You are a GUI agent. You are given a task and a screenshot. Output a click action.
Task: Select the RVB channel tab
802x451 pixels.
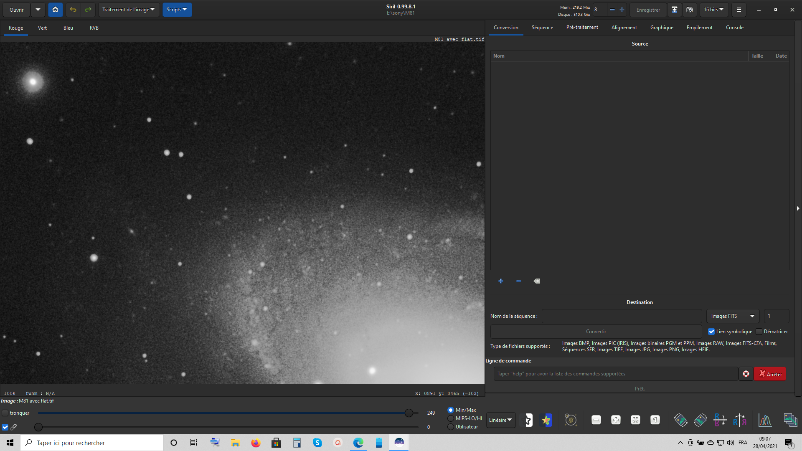pyautogui.click(x=94, y=28)
